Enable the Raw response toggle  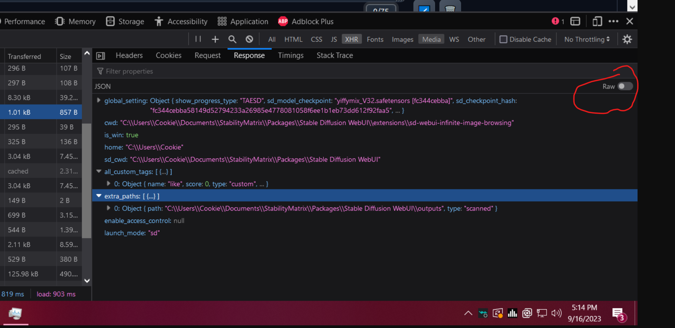click(624, 86)
